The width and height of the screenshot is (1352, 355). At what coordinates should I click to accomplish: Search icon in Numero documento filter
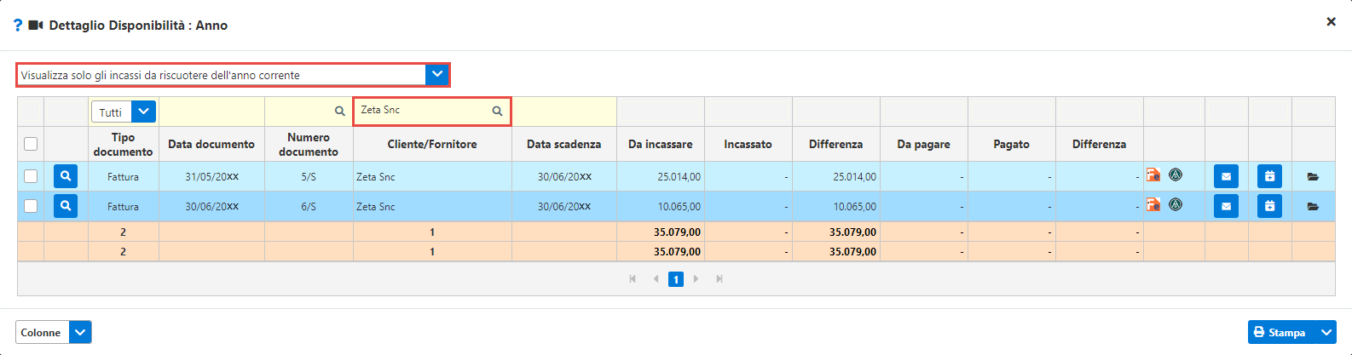[339, 112]
